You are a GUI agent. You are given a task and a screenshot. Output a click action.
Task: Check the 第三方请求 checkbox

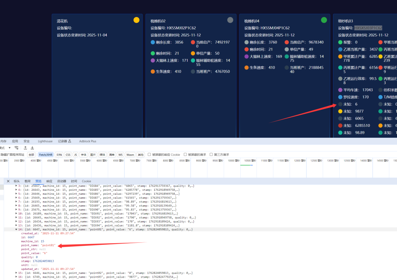(211, 154)
